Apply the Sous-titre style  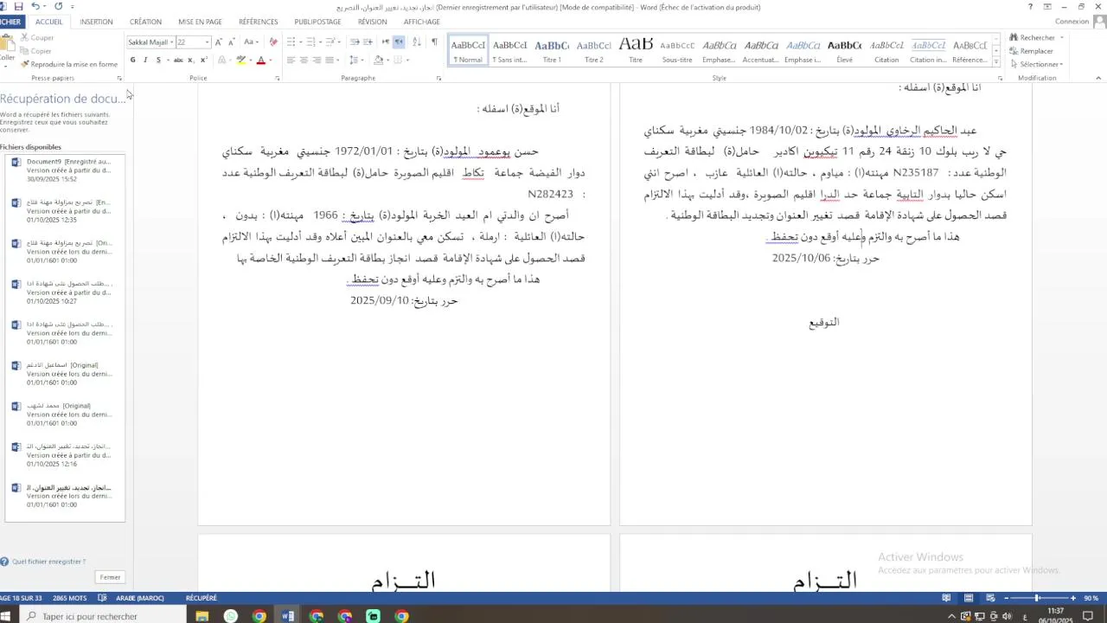pos(677,51)
